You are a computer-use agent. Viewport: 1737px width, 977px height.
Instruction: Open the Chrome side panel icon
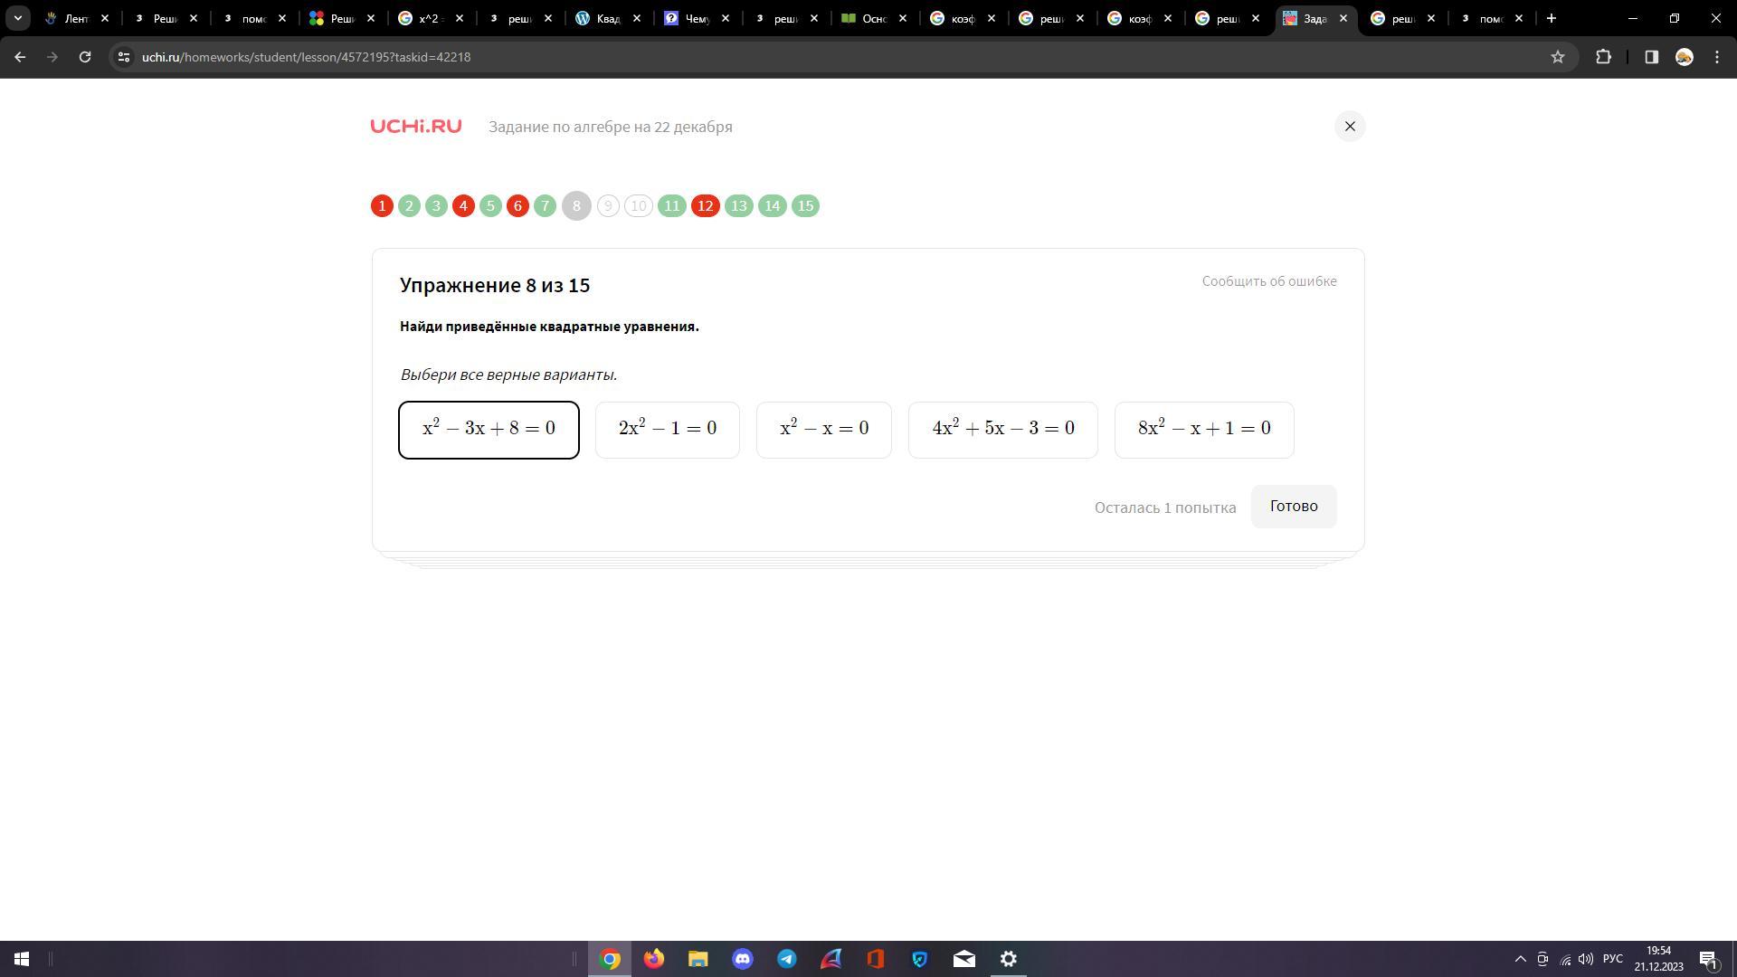[1651, 57]
